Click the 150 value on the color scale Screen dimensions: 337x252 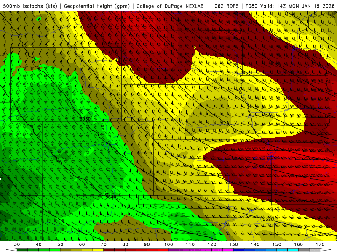click(x=277, y=244)
